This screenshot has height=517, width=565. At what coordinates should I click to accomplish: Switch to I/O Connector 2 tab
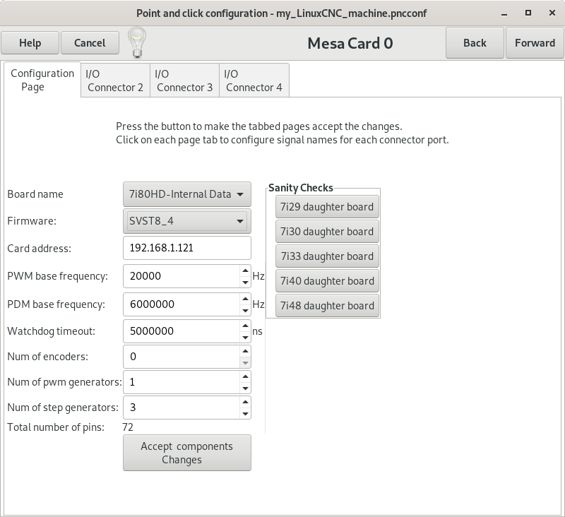[x=115, y=81]
